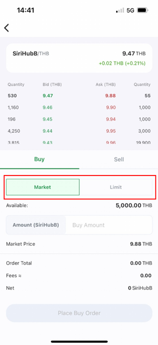158x345 pixels.
Task: Tap the battery icon in status bar
Action: (142, 10)
